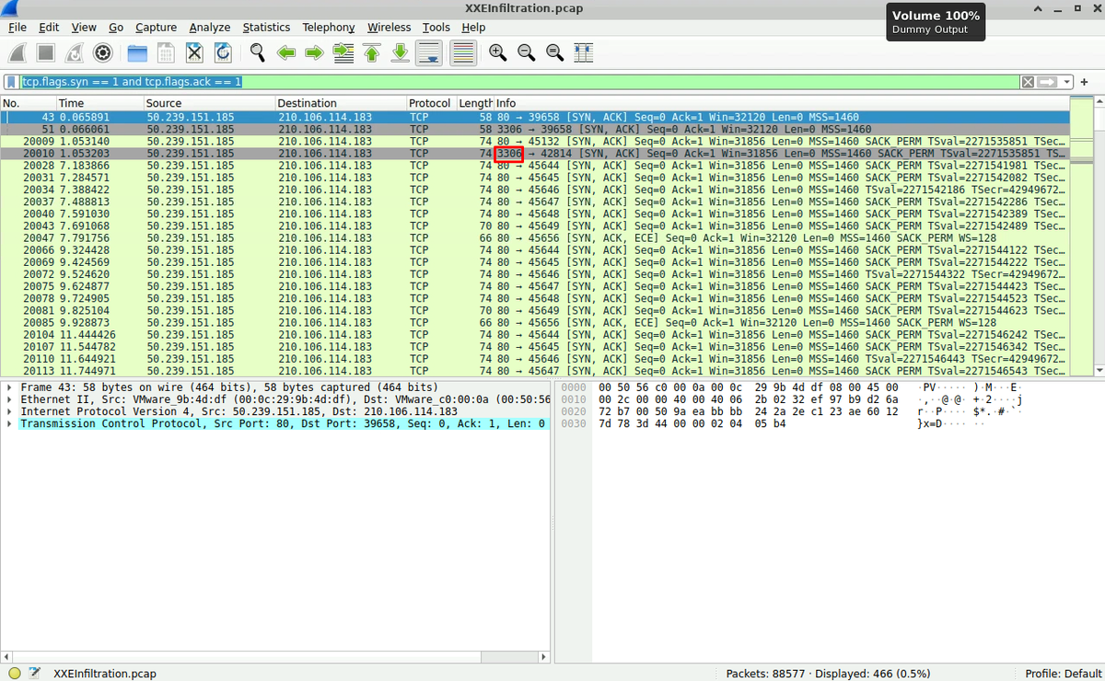This screenshot has width=1105, height=681.
Task: Save this capture file
Action: pos(166,53)
